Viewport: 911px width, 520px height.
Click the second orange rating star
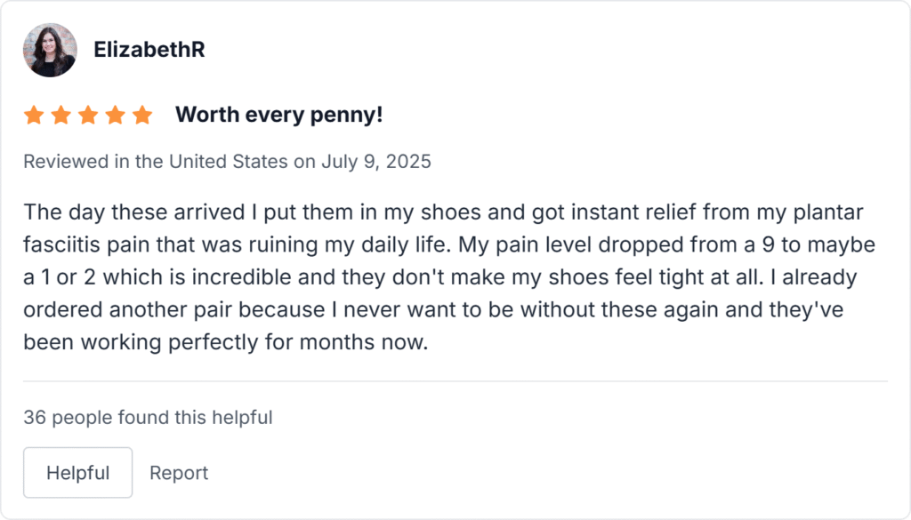point(60,116)
